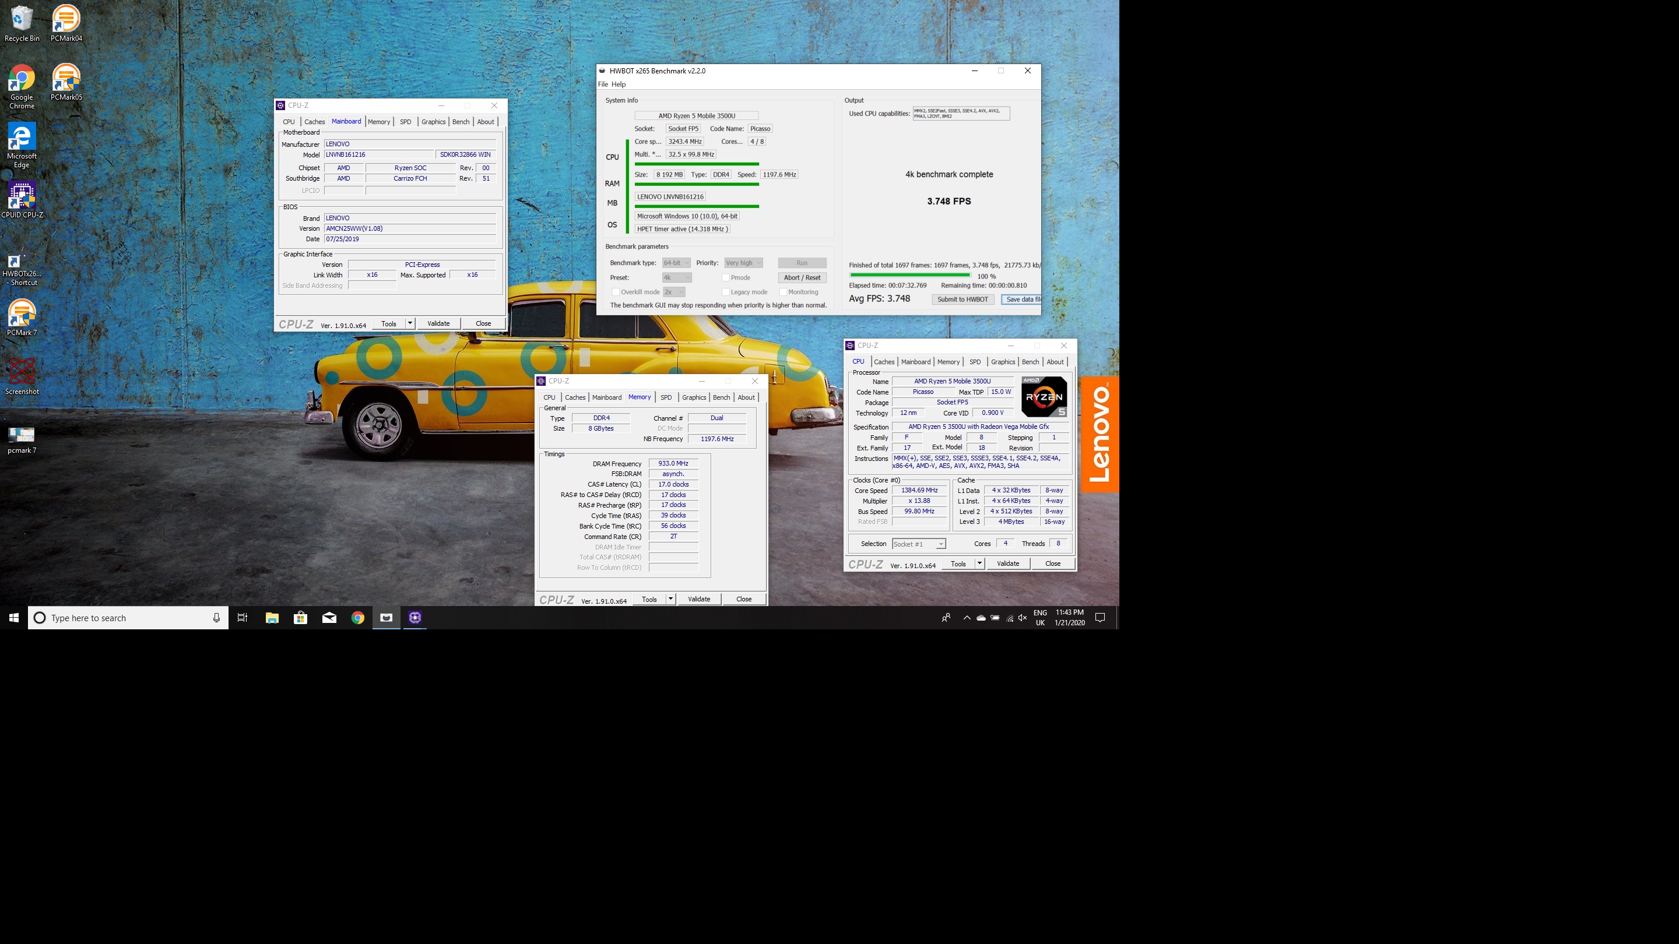Toggle the Pmode checkbox

(725, 277)
